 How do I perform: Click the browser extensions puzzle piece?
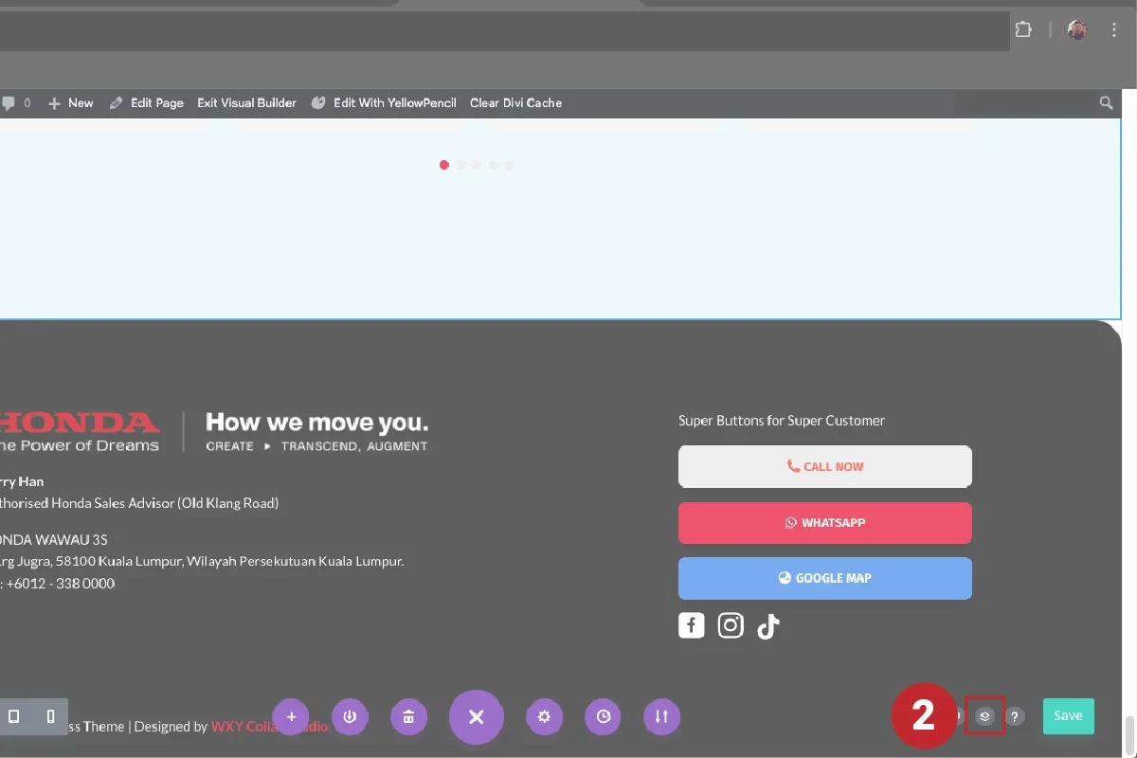coord(1023,29)
